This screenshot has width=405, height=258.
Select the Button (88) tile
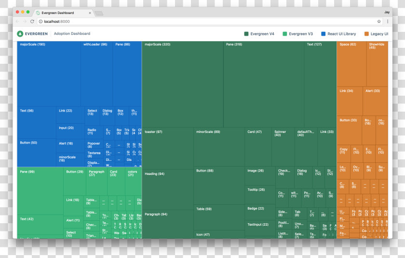219,185
